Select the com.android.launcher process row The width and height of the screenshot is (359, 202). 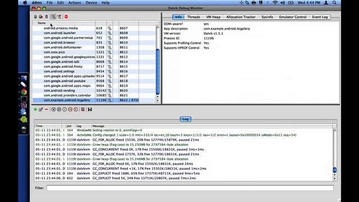coord(94,33)
